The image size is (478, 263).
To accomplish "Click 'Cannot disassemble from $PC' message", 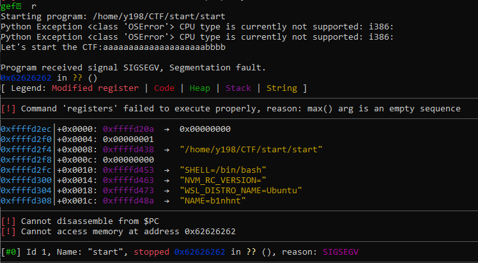I will 80,221.
